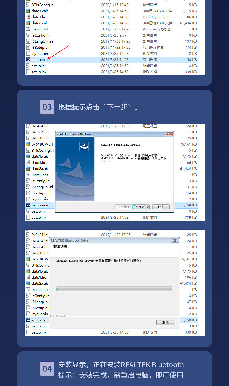The image size is (229, 386).
Task: Click the setup.inx icon behind the 安装状态 dialog
Action: (x=28, y=332)
